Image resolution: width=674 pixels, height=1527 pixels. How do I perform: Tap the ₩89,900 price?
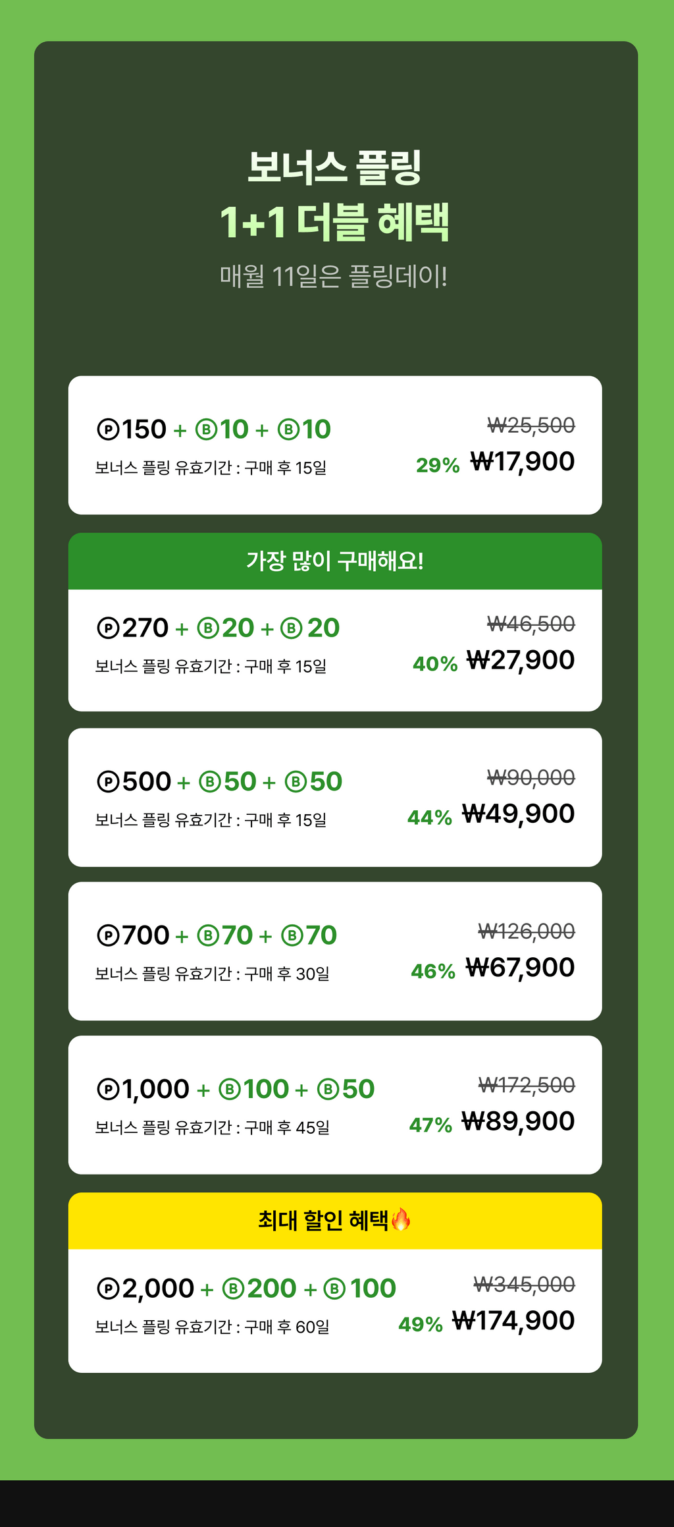point(518,1121)
